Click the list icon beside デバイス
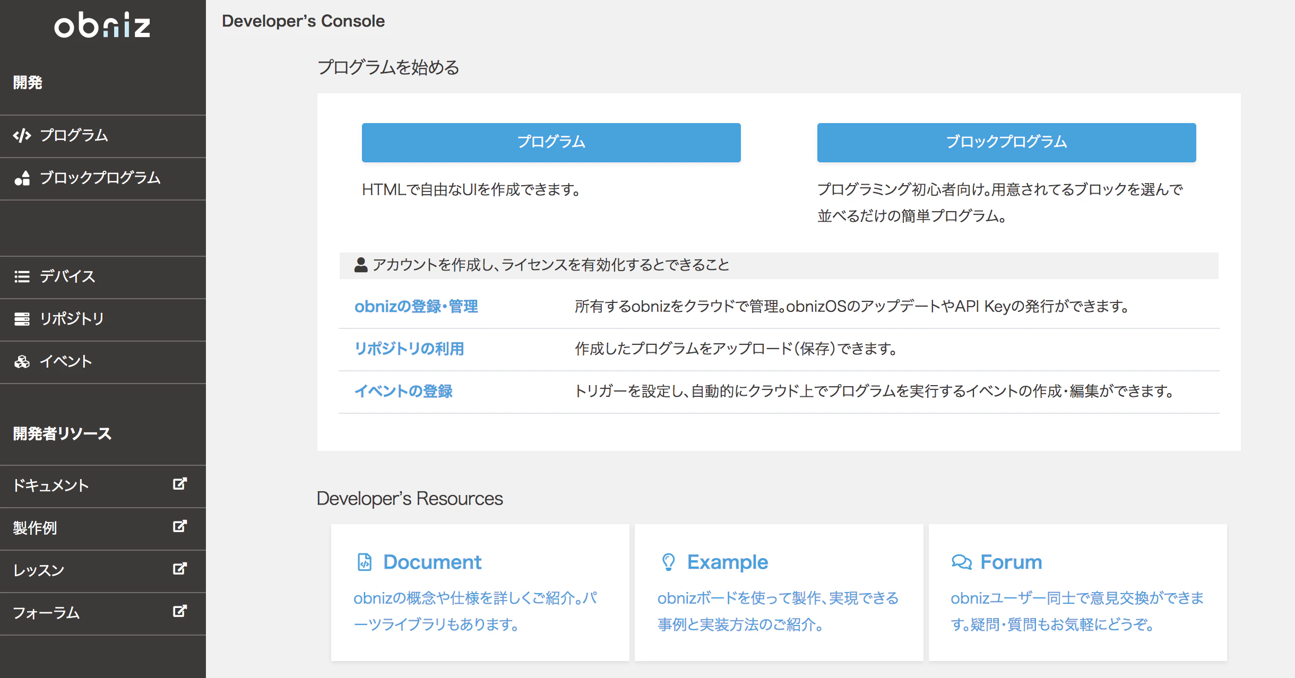Image resolution: width=1295 pixels, height=678 pixels. coord(22,276)
